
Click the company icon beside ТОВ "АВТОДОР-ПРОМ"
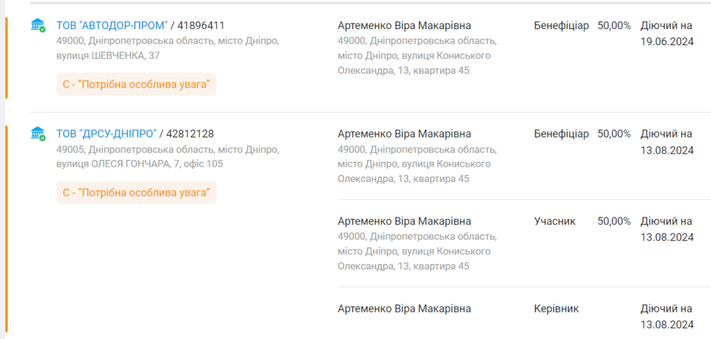tap(38, 26)
